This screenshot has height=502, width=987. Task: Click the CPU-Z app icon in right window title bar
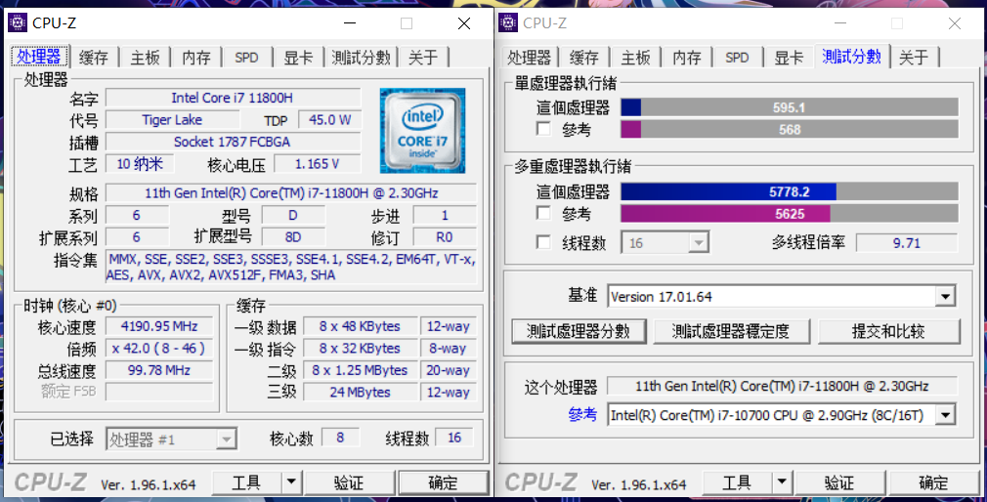[x=508, y=22]
